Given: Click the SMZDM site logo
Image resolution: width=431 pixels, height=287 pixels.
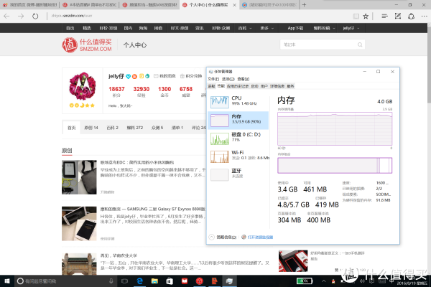Looking at the screenshot, I should pos(87,44).
